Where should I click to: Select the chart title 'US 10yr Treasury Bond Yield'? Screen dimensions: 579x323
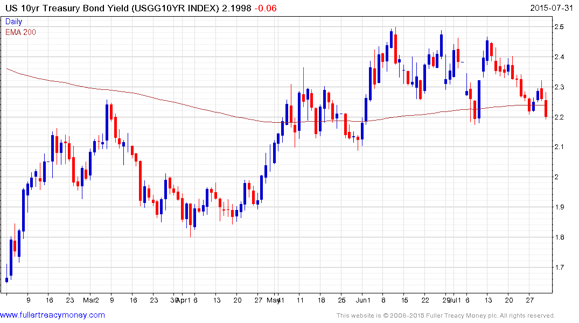point(66,8)
